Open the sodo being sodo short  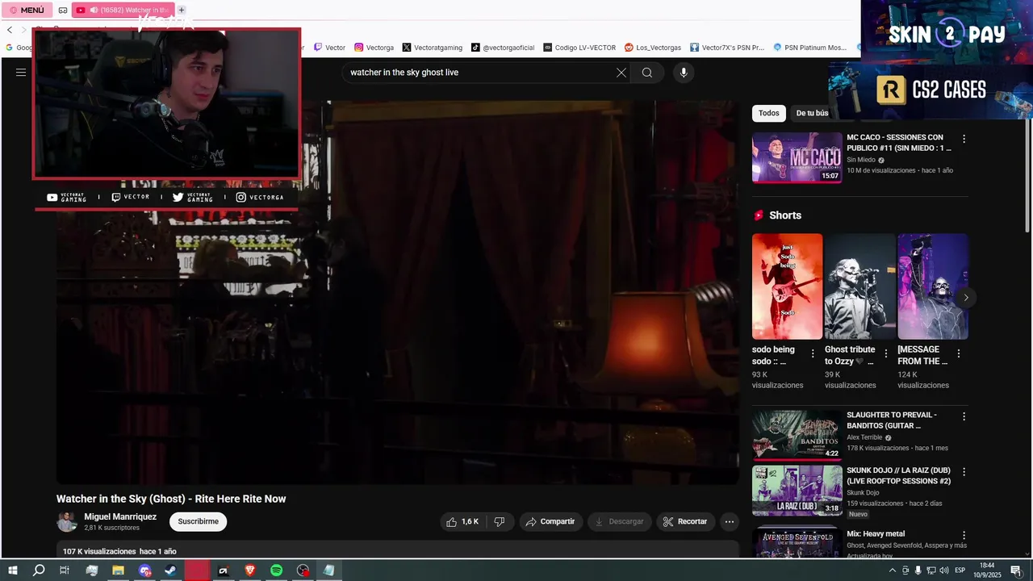[x=787, y=286]
